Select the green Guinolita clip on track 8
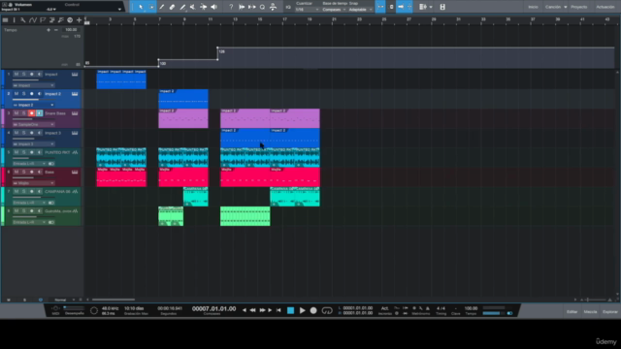 (x=245, y=216)
